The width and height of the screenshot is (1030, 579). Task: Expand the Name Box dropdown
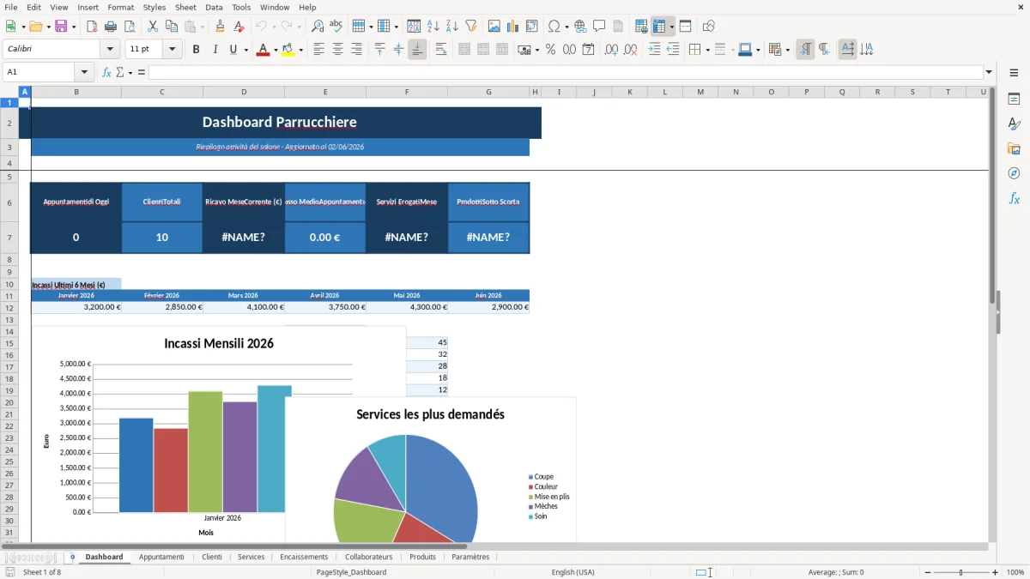pyautogui.click(x=84, y=72)
